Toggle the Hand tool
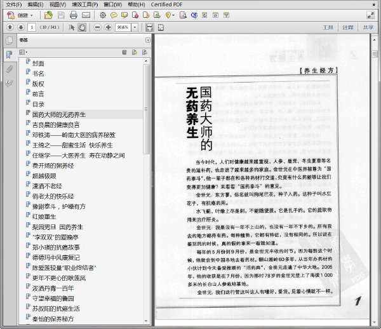The height and width of the screenshot is (329, 381). pyautogui.click(x=82, y=27)
